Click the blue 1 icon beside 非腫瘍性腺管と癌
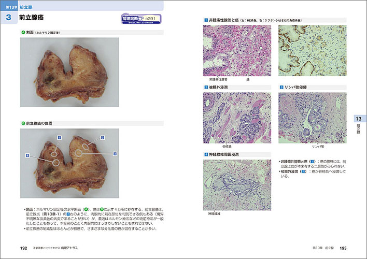Screen dimensions: 367x259 [x=206, y=20]
